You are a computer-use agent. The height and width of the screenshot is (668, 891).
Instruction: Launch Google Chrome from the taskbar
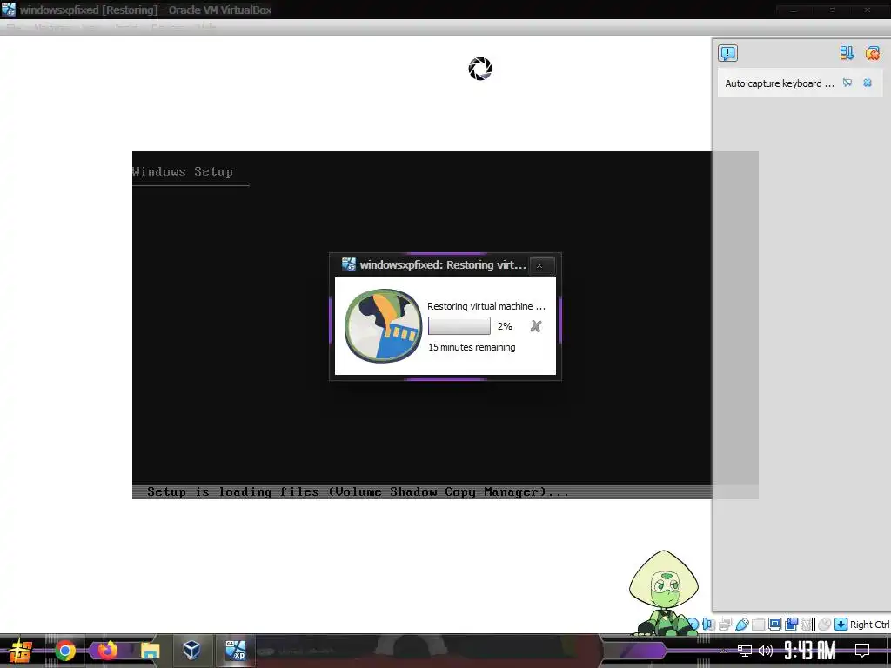tap(64, 651)
